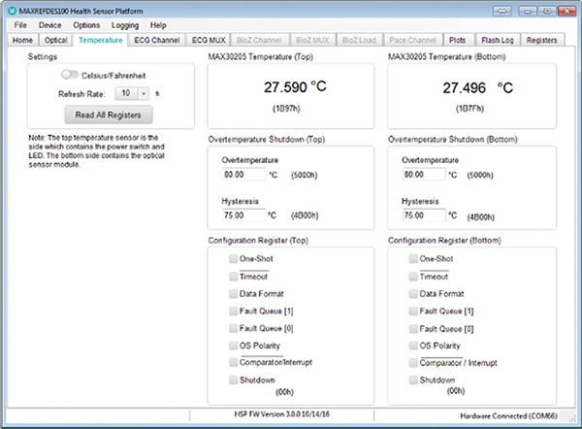Enable OS Polarity for Top sensor
This screenshot has height=429, width=582.
234,346
